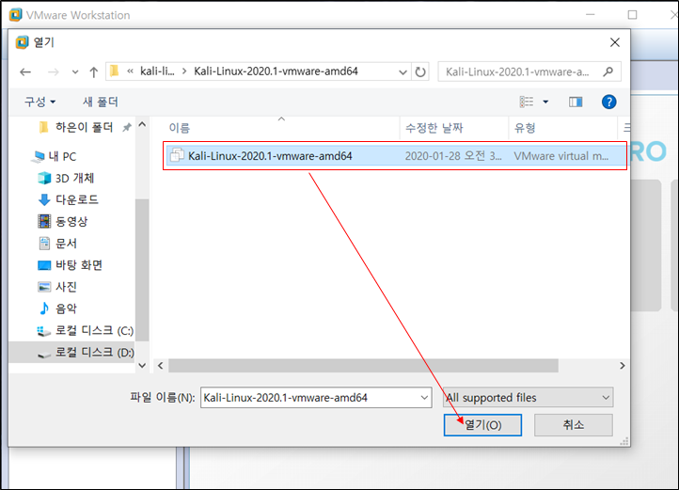Screen dimensions: 679x490
Task: Open the 구성 organize menu
Action: point(39,103)
